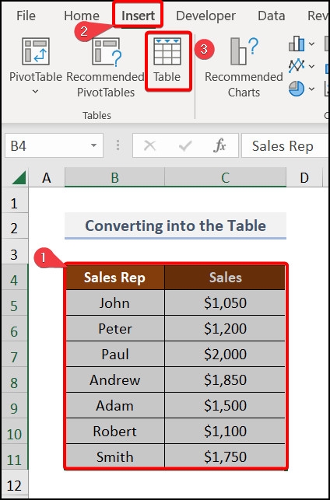This screenshot has width=330, height=500.
Task: Select the cell with $1,850
Action: click(226, 379)
